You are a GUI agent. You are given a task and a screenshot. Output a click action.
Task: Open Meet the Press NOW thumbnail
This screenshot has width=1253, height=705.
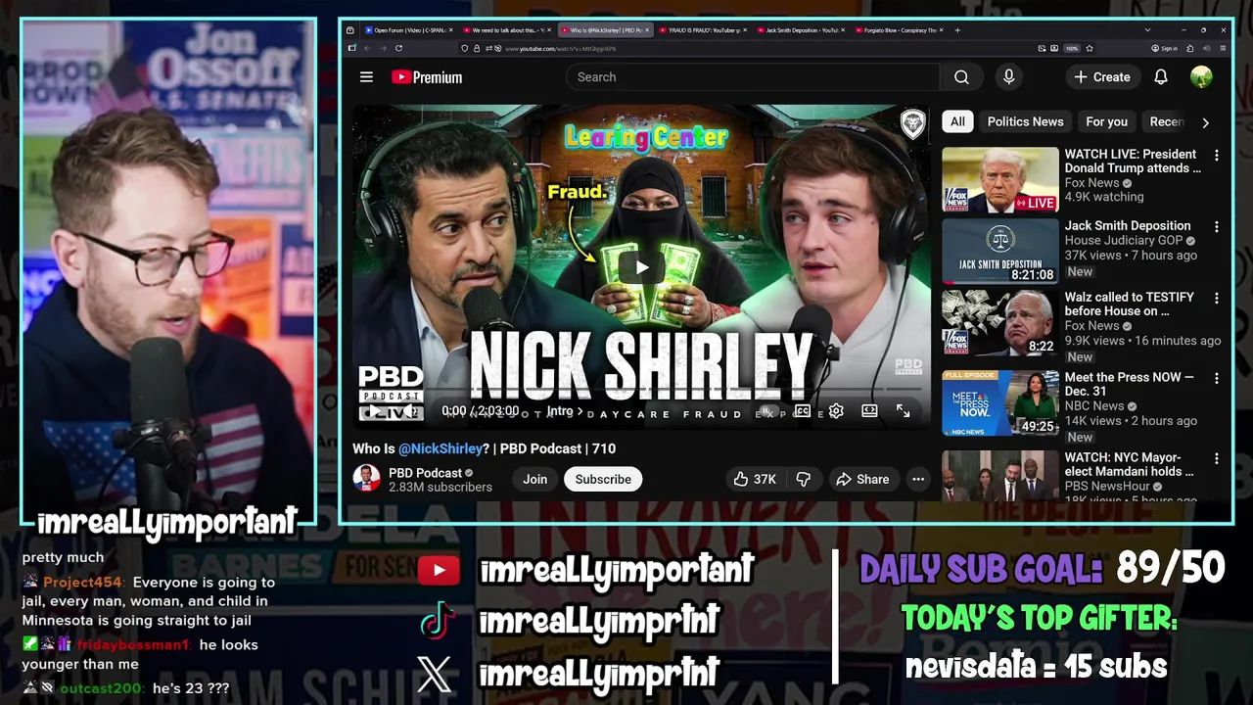[x=1000, y=403]
